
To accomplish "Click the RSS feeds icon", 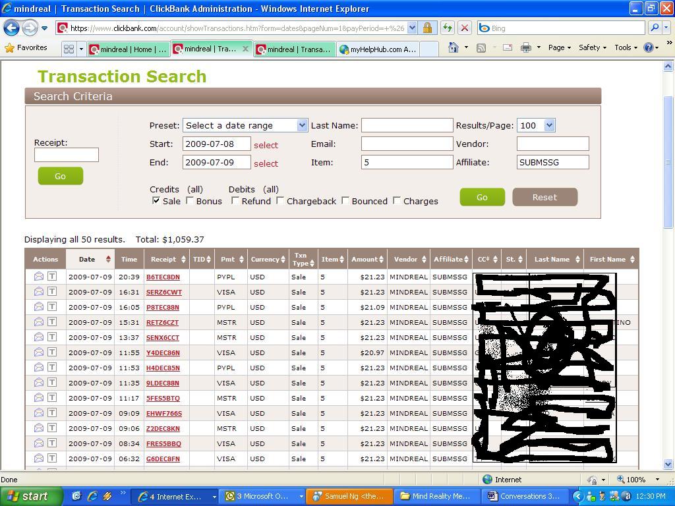I will pos(481,47).
